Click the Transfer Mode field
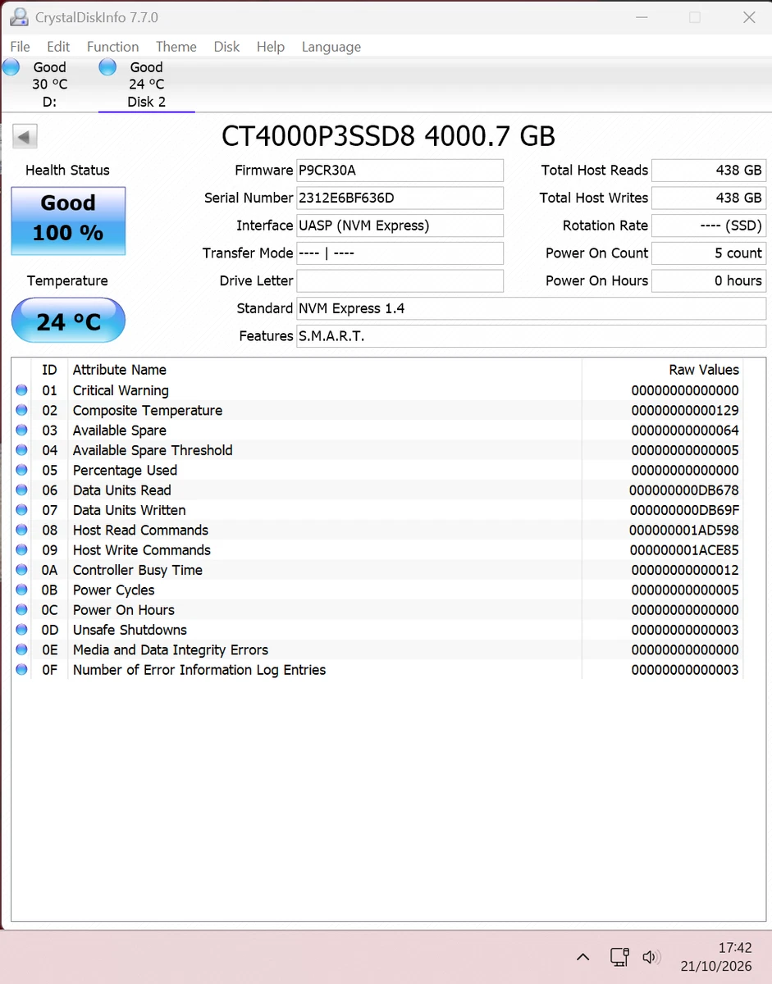Image resolution: width=772 pixels, height=984 pixels. pyautogui.click(x=400, y=253)
